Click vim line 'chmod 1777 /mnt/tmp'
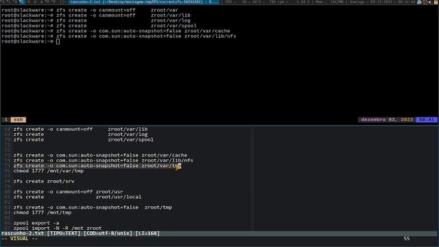 43,213
